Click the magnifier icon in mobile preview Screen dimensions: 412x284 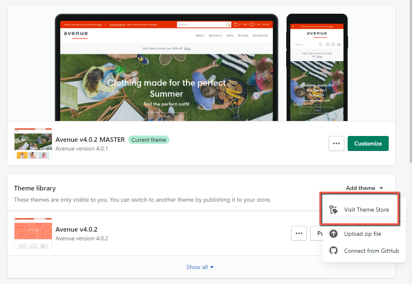click(x=320, y=44)
